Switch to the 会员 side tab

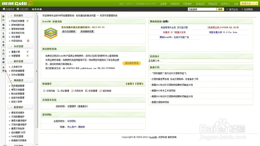[3, 52]
